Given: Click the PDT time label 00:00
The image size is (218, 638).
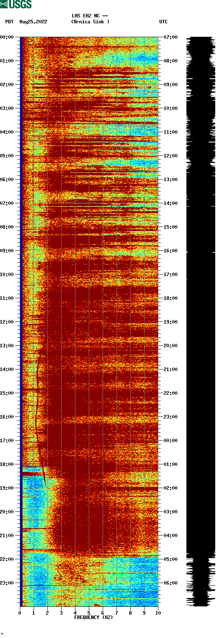Looking at the screenshot, I should point(7,37).
